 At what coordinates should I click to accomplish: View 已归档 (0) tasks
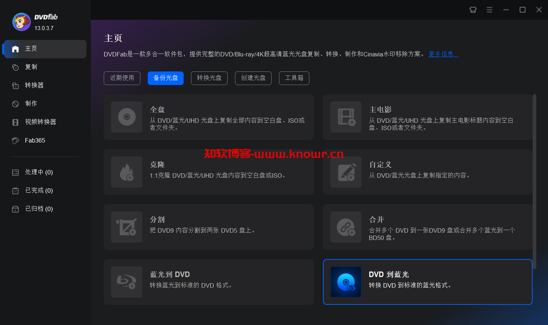45,209
